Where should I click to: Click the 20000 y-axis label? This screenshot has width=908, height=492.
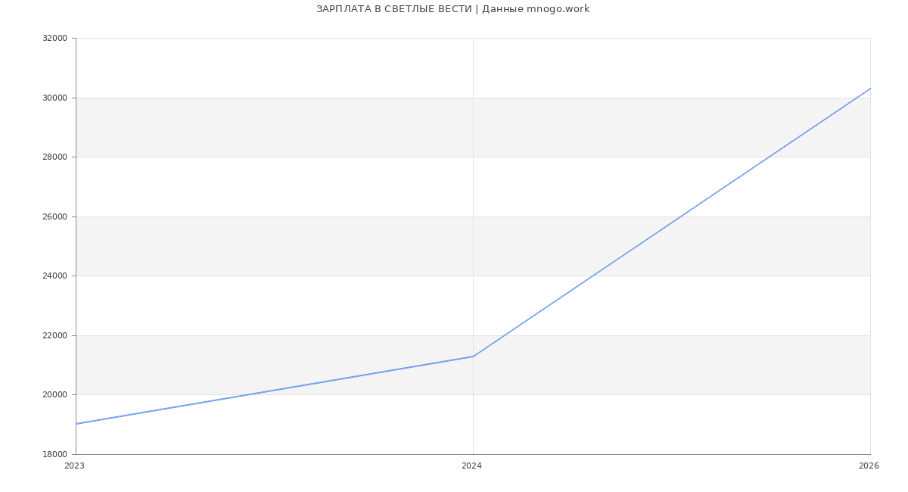tap(54, 394)
